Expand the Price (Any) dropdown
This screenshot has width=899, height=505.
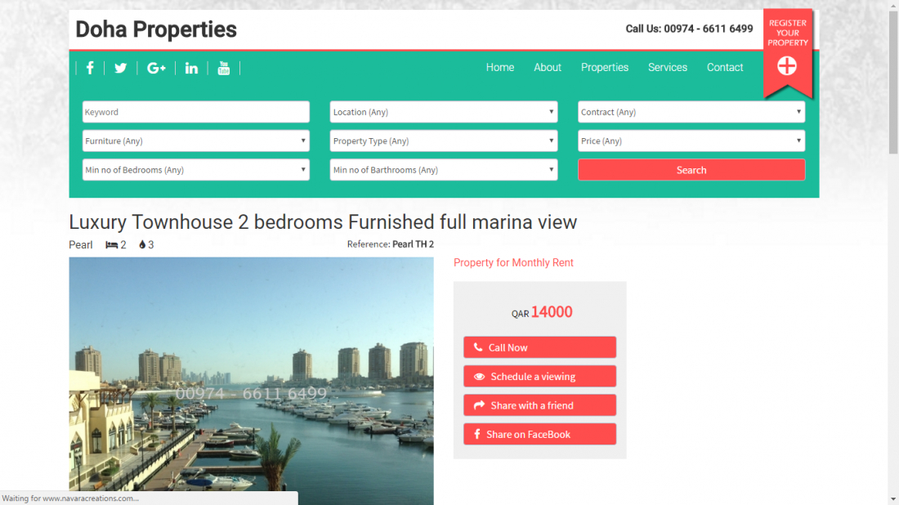click(x=691, y=141)
